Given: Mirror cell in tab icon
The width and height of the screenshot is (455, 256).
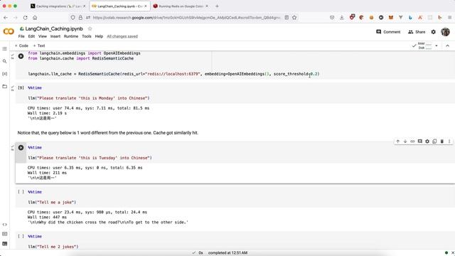Looking at the screenshot, I should click(x=434, y=142).
